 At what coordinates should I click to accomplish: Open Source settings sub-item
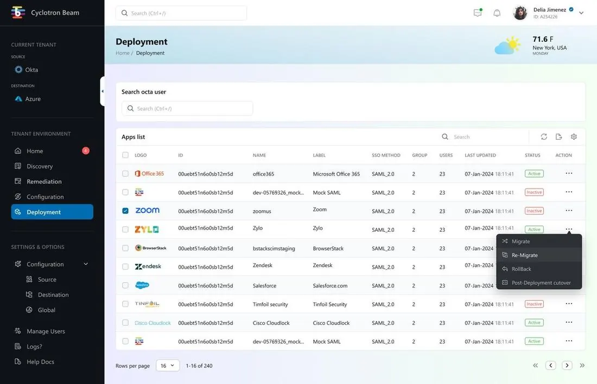click(47, 279)
